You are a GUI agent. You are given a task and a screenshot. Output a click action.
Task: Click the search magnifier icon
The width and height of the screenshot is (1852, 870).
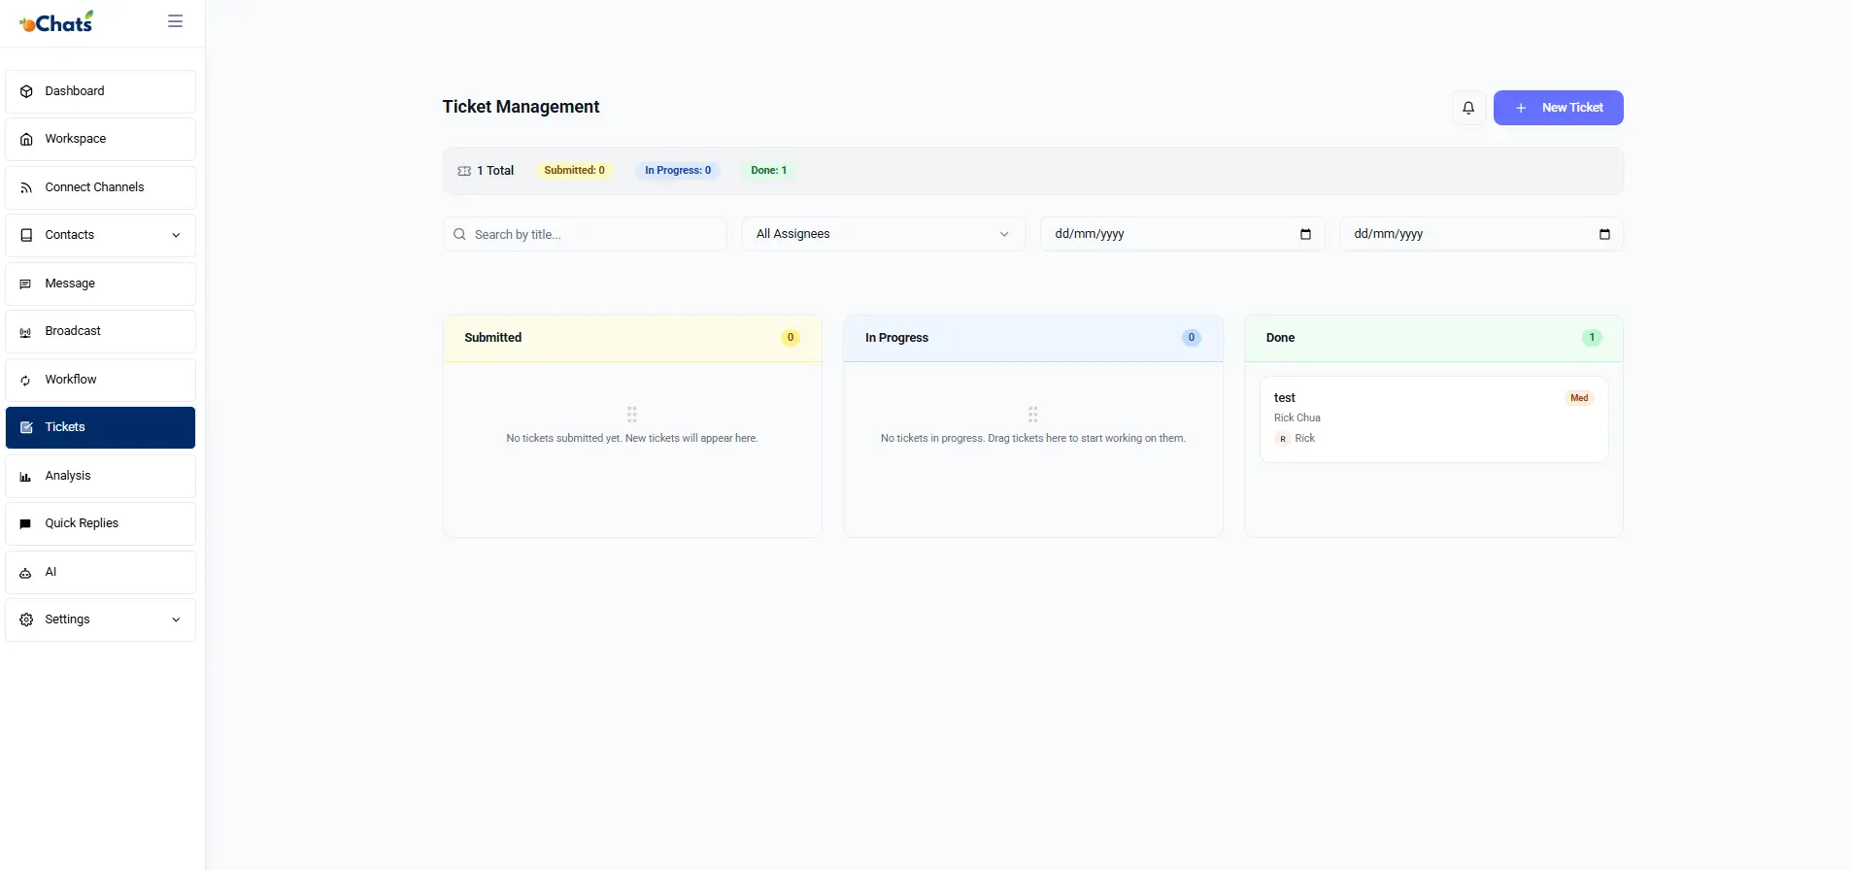tap(459, 234)
